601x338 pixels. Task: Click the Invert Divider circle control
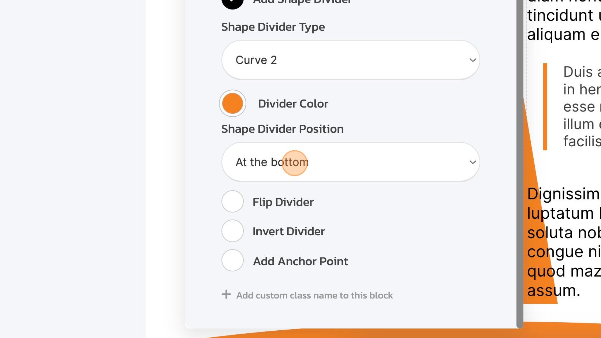(x=232, y=231)
